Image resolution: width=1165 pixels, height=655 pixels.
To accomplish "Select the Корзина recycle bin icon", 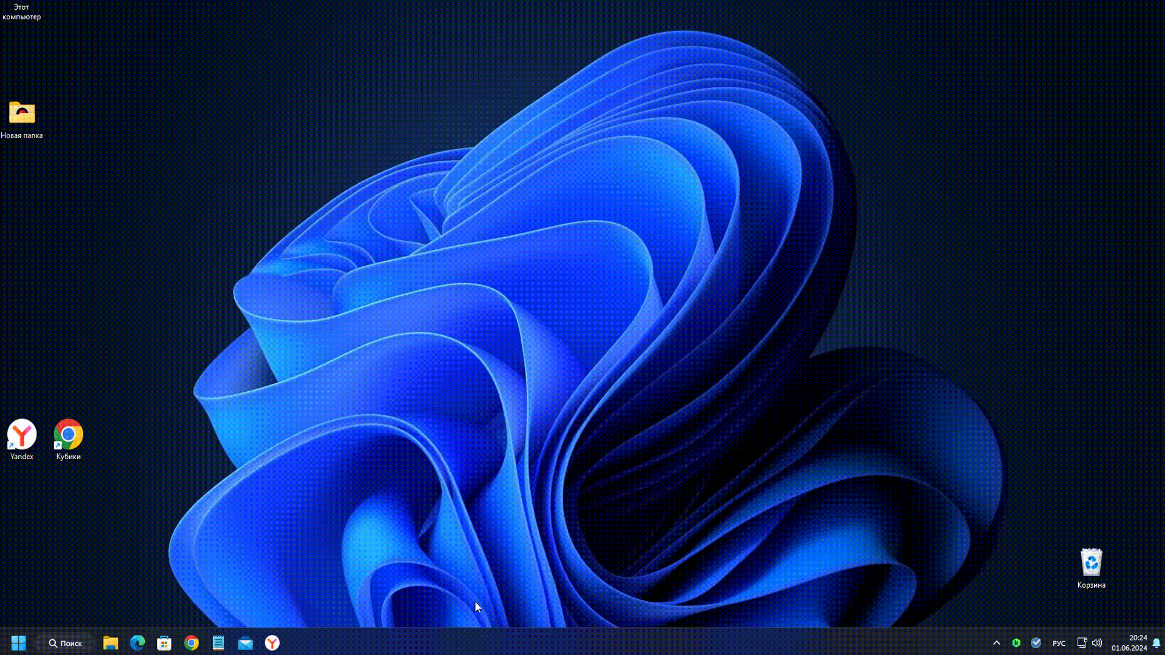I will pyautogui.click(x=1091, y=563).
